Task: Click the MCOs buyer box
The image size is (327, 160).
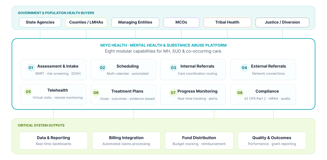Action: coord(181,22)
